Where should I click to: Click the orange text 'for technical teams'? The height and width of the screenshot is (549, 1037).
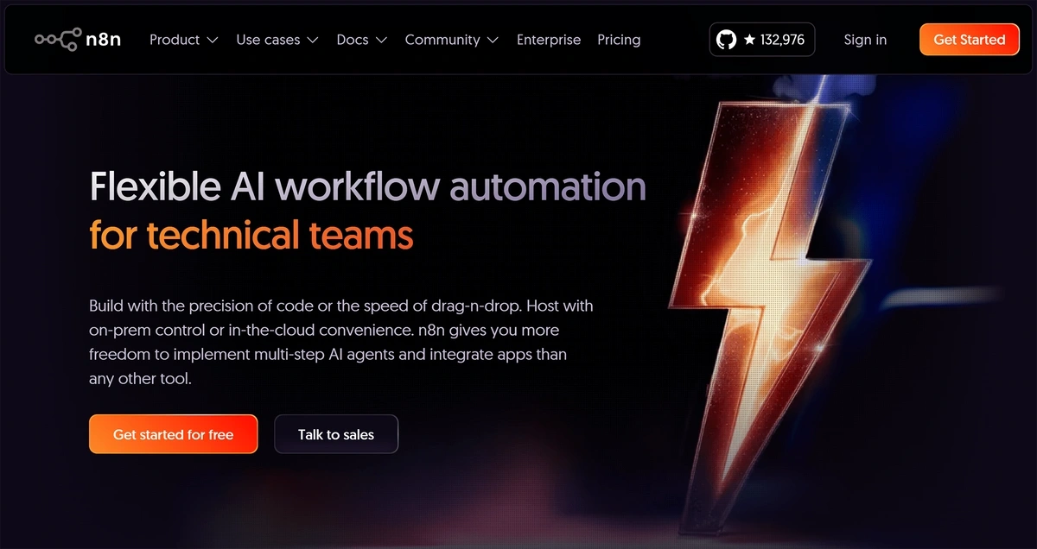[x=251, y=234]
